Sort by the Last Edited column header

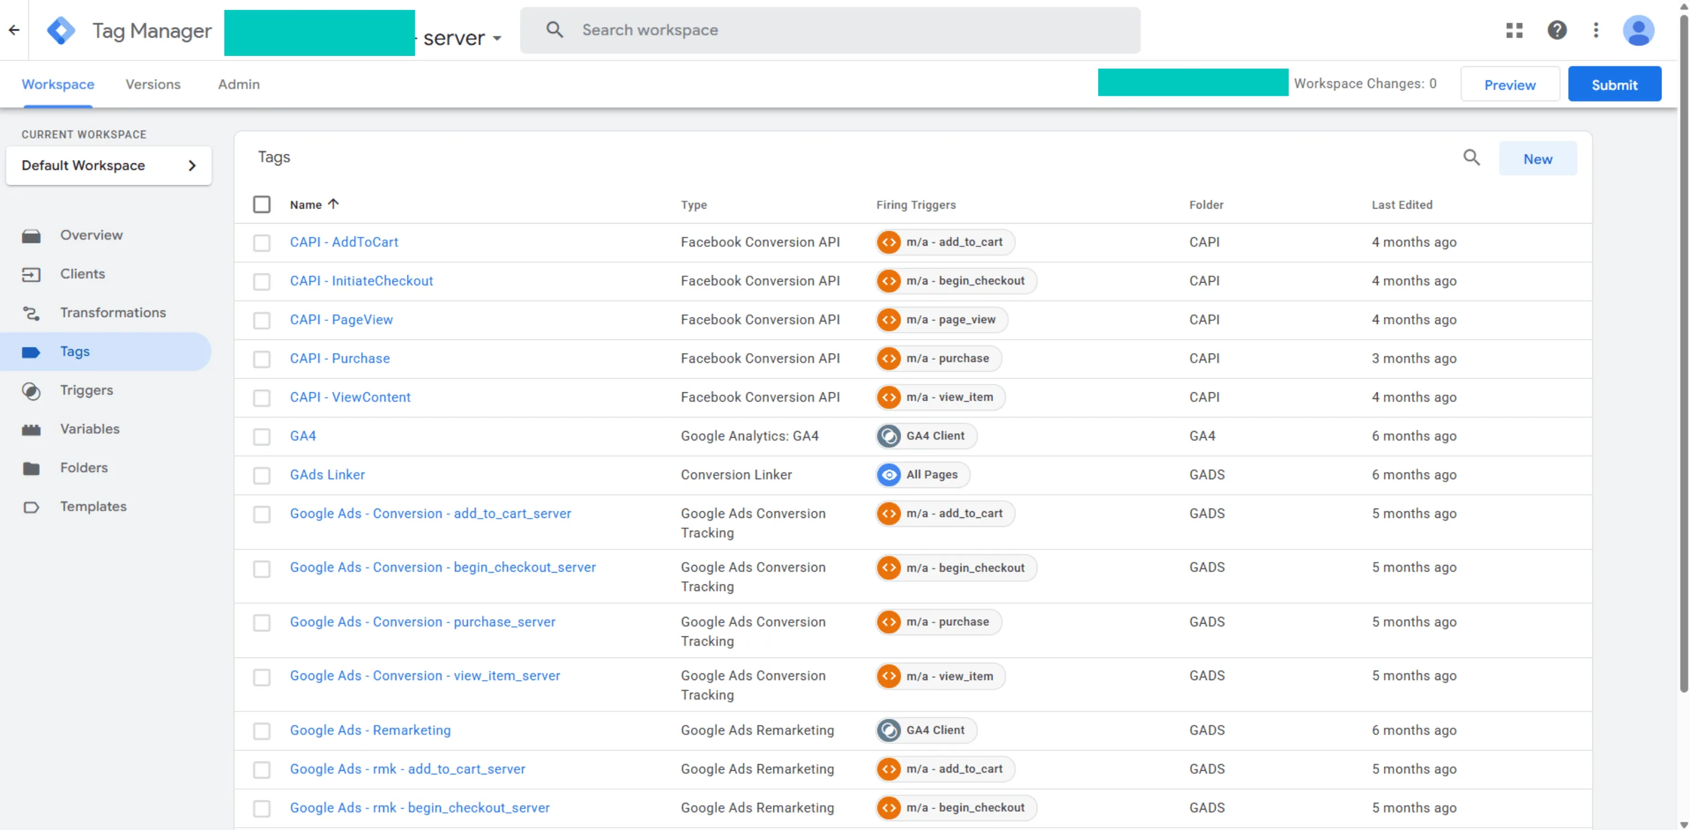pyautogui.click(x=1402, y=205)
